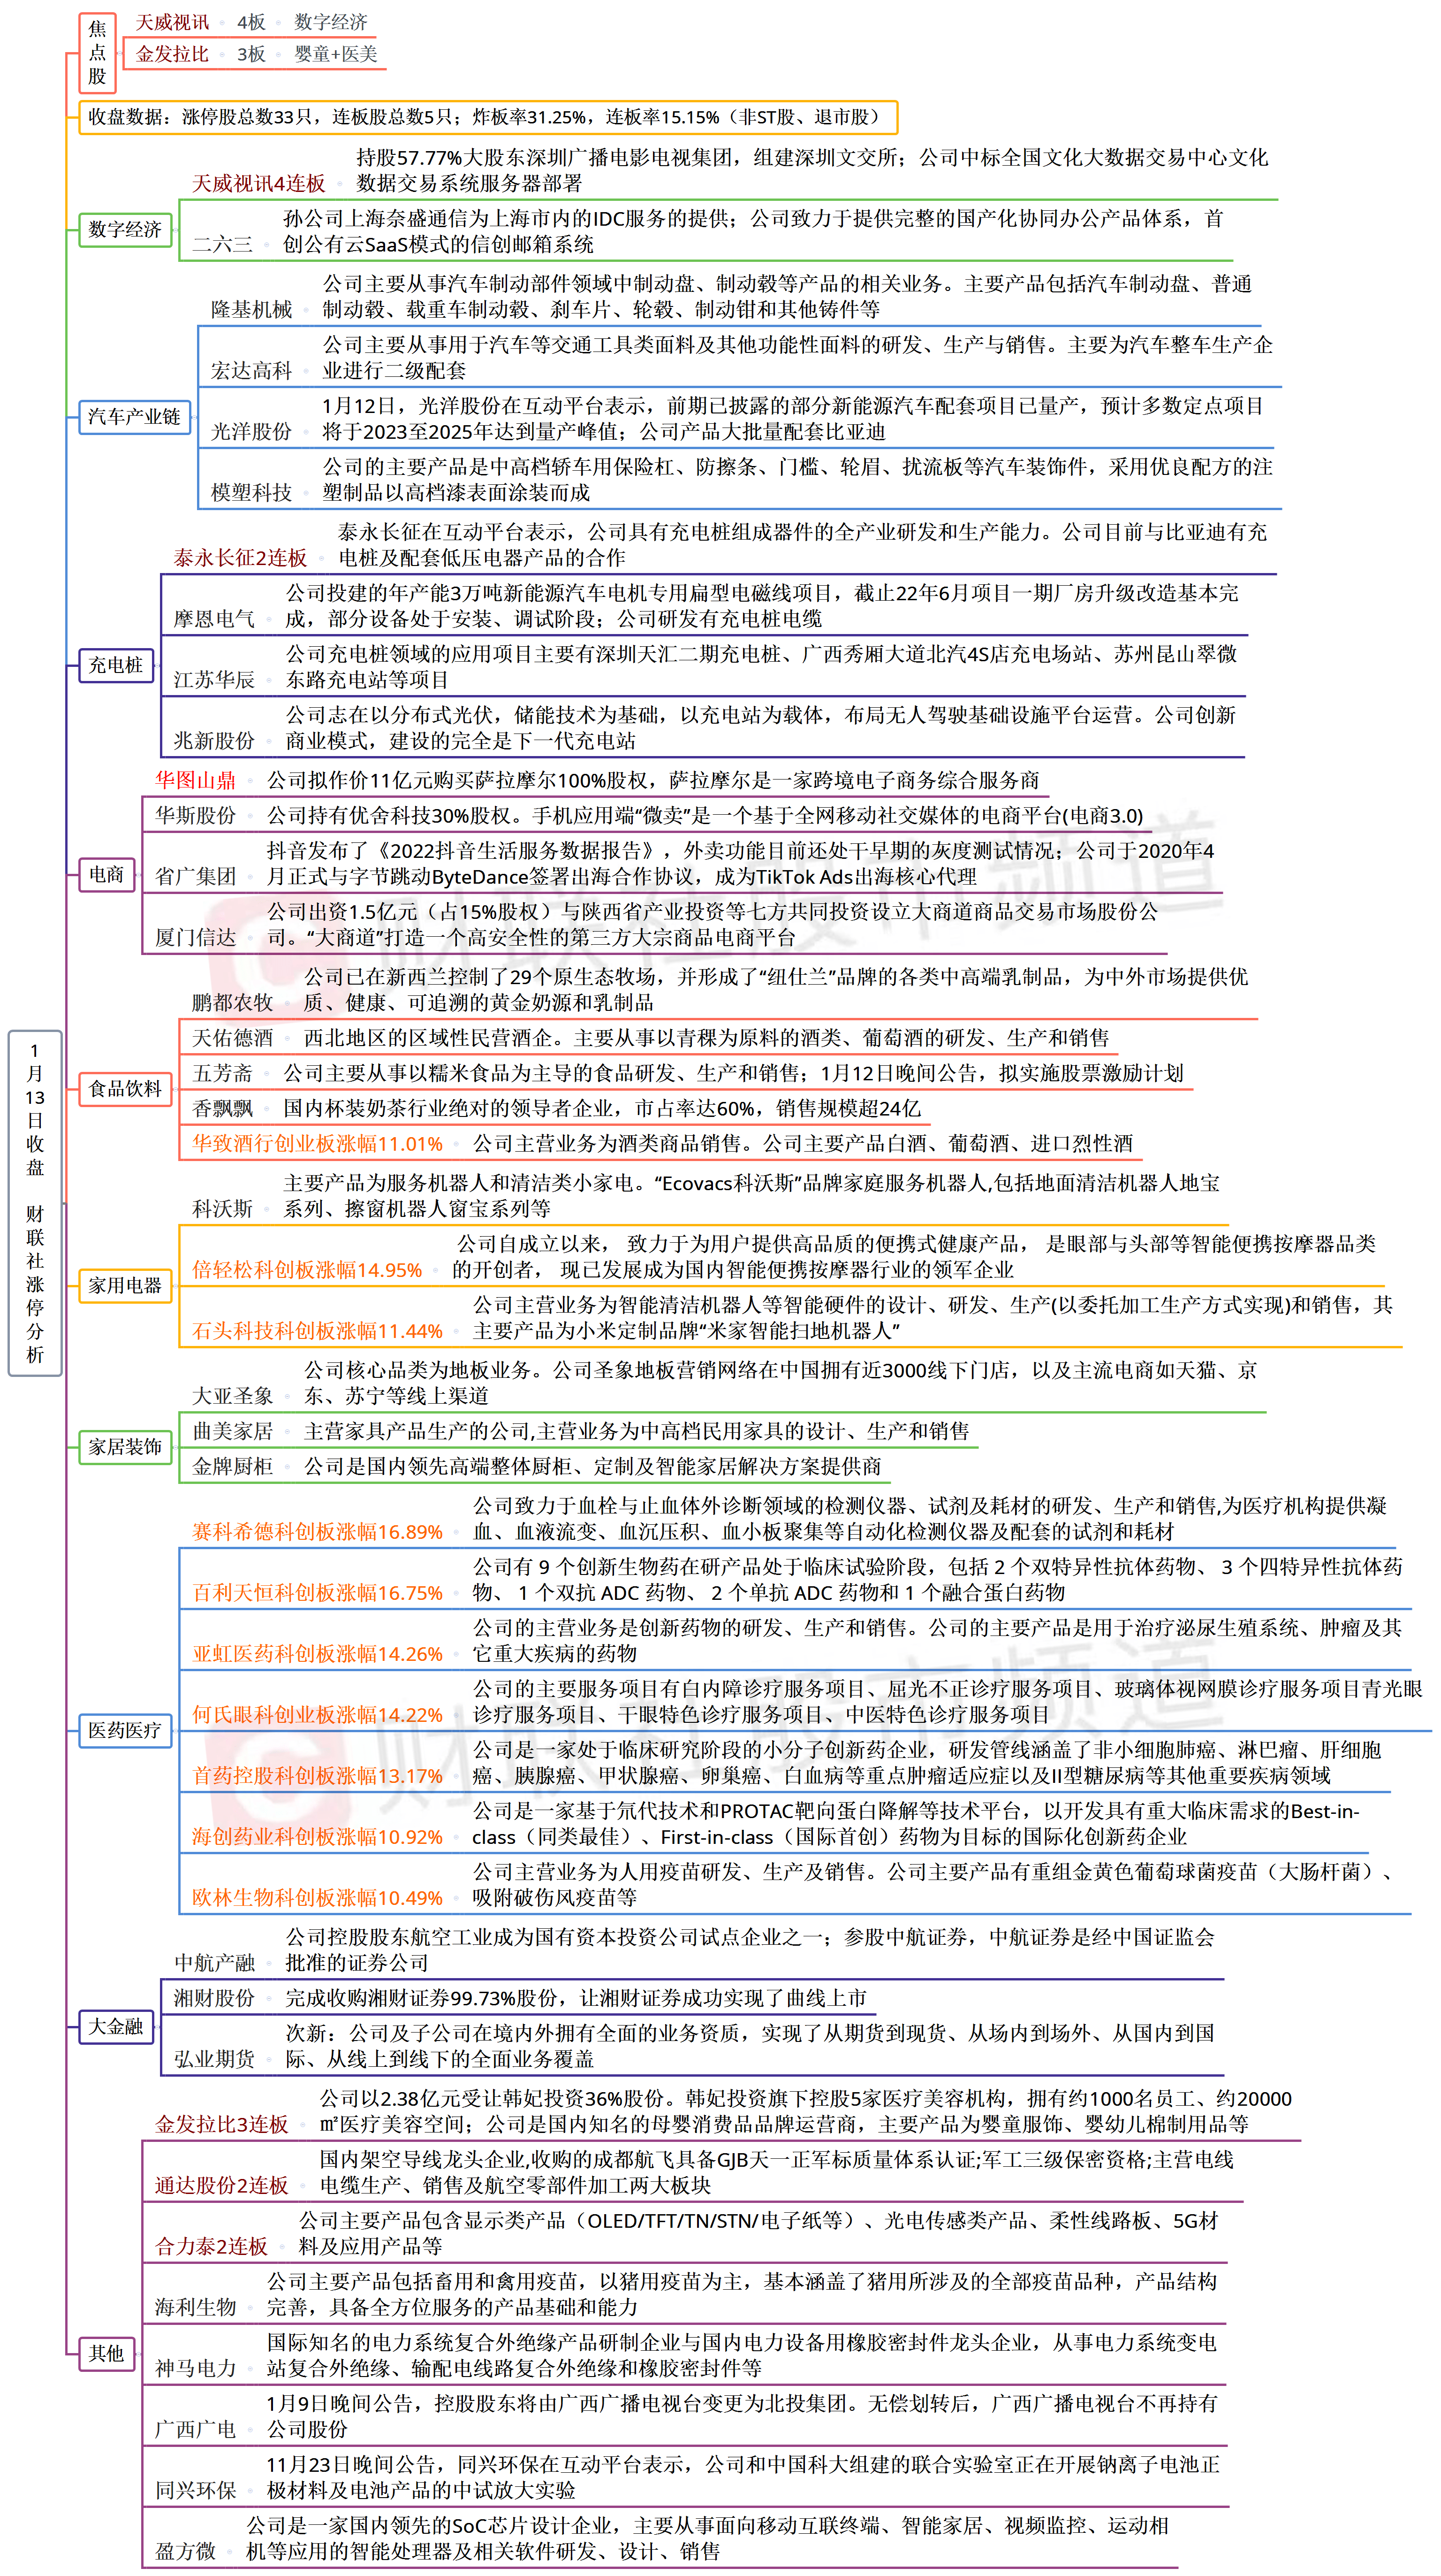
Task: Select the 大金融 category node
Action: 116,2026
